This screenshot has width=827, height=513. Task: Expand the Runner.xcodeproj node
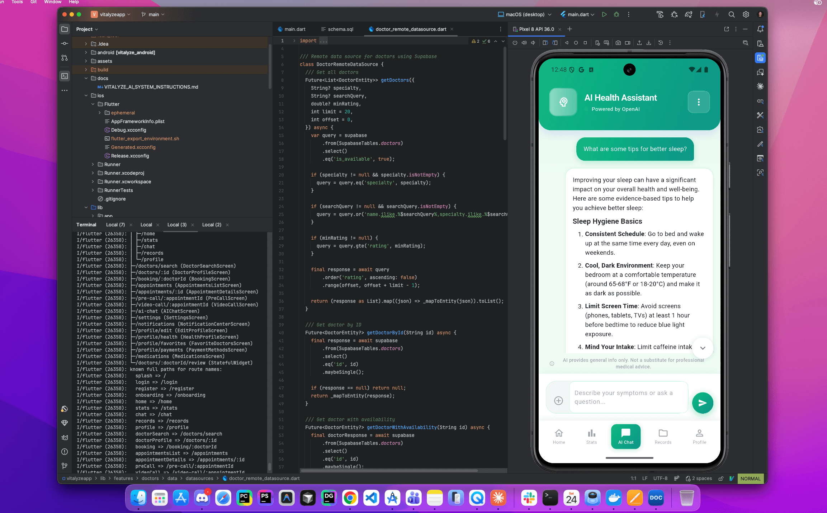93,173
